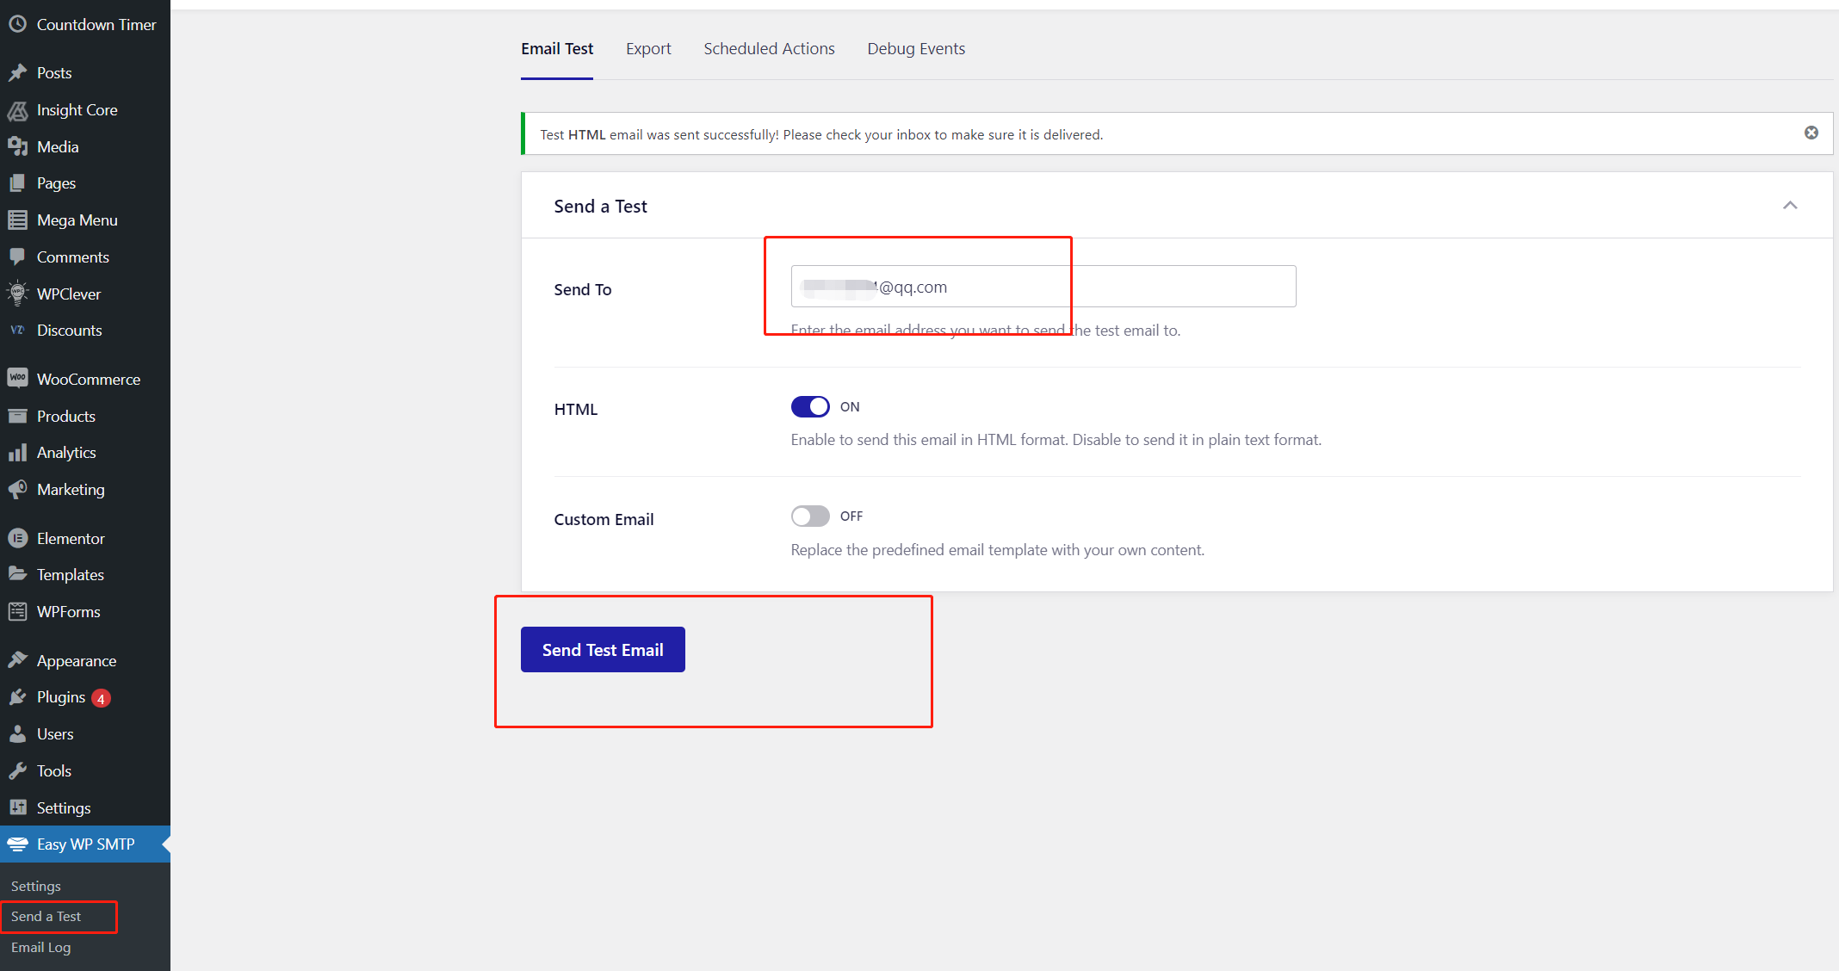
Task: Open Elementor menu label
Action: click(x=71, y=538)
